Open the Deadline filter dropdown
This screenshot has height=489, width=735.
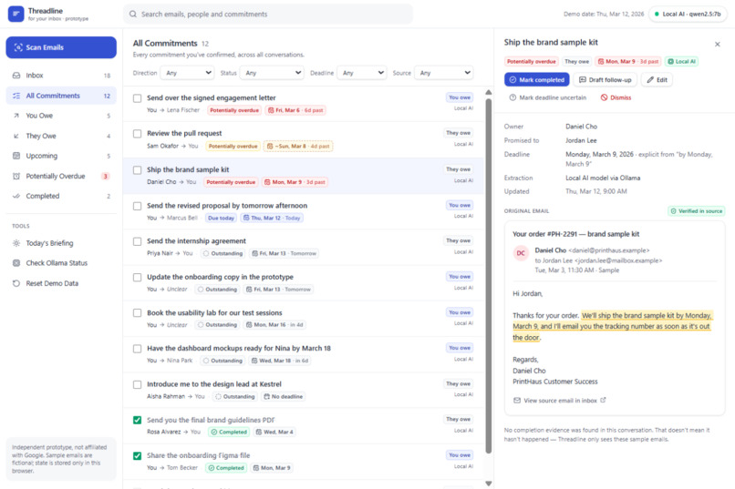click(362, 73)
